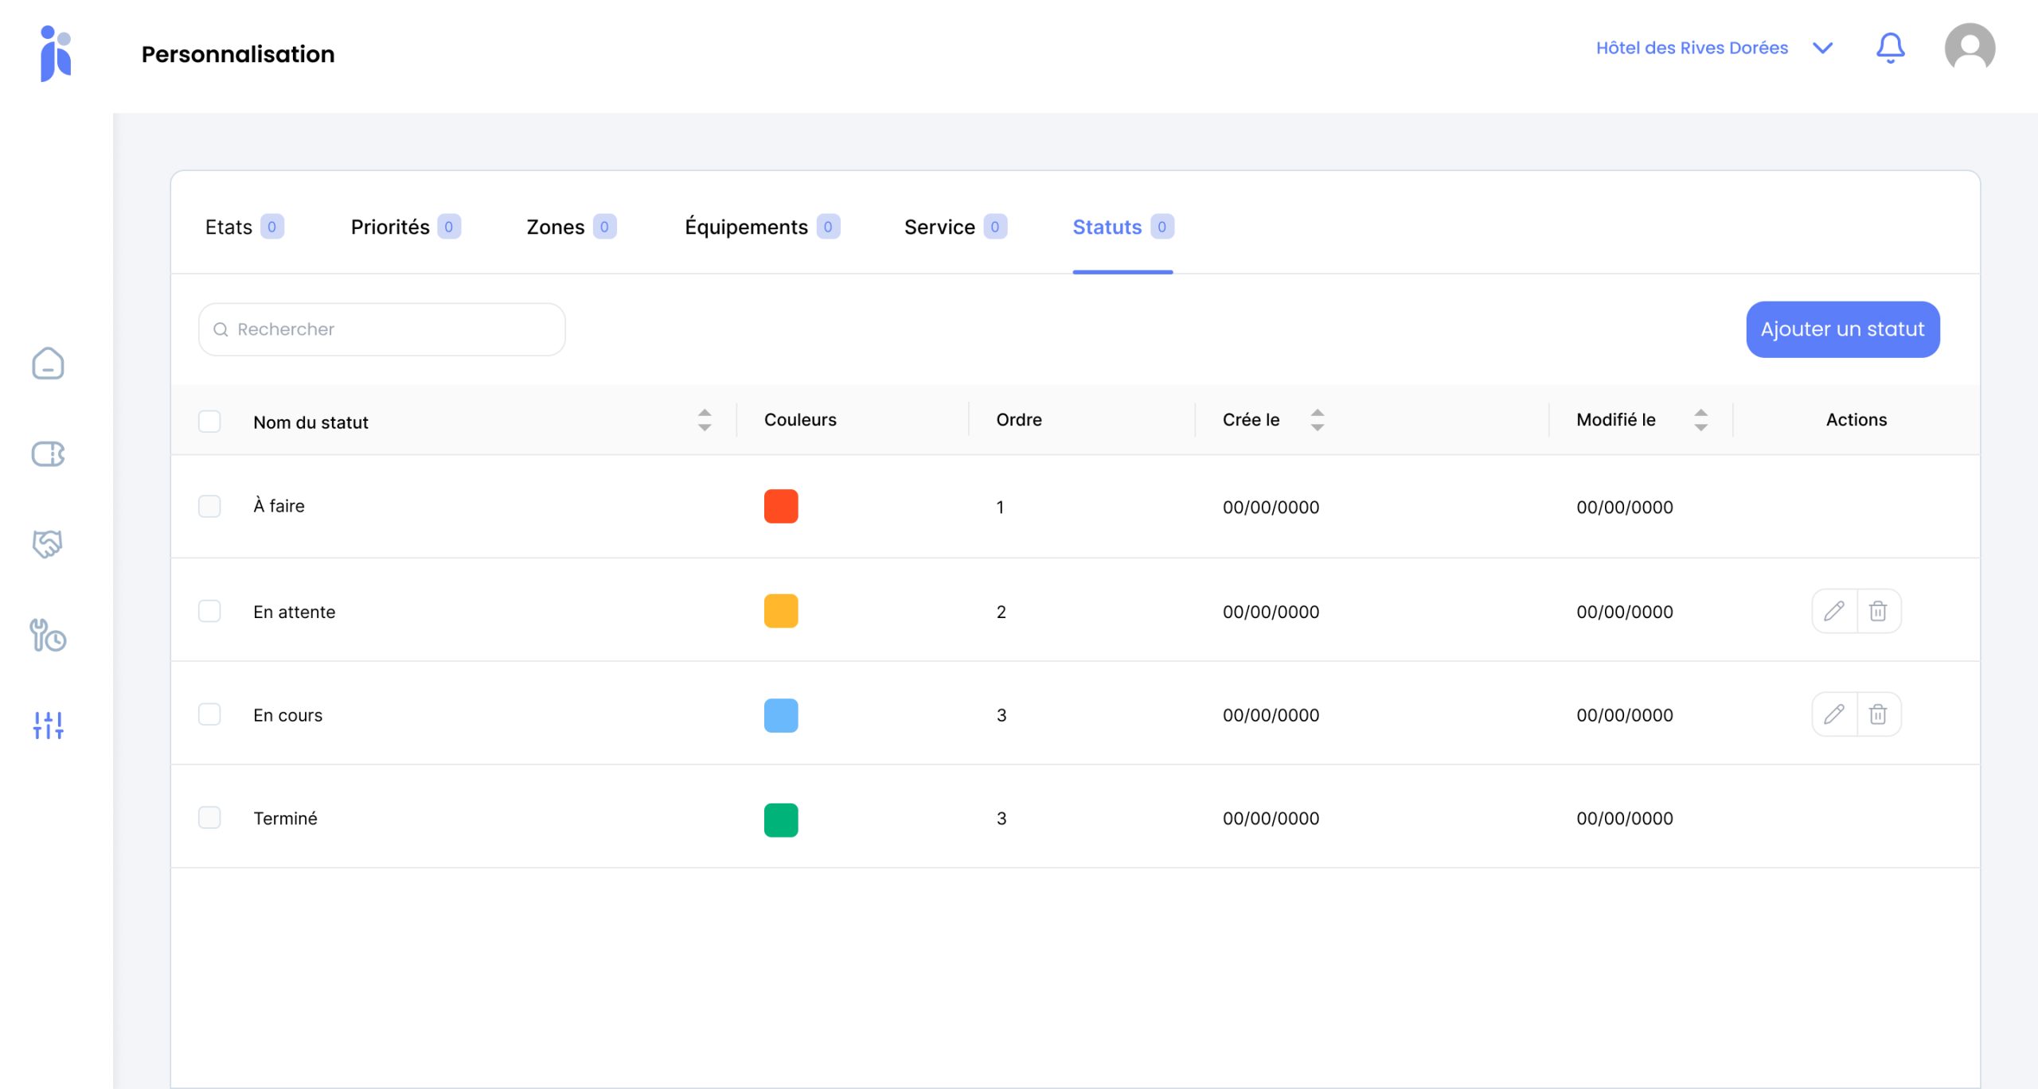The width and height of the screenshot is (2038, 1089).
Task: Open the ticket icon in sidebar
Action: 48,454
